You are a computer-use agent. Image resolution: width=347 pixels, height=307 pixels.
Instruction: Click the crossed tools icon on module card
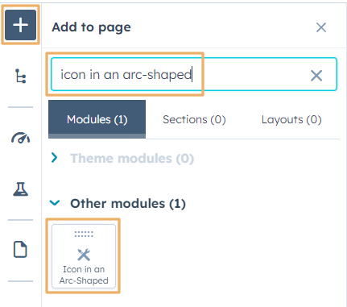coord(84,255)
